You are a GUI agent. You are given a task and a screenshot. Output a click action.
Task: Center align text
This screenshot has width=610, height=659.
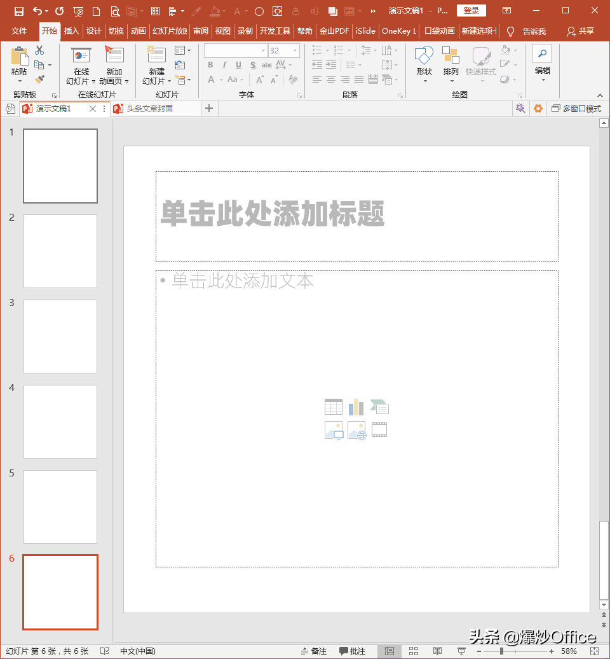point(331,79)
